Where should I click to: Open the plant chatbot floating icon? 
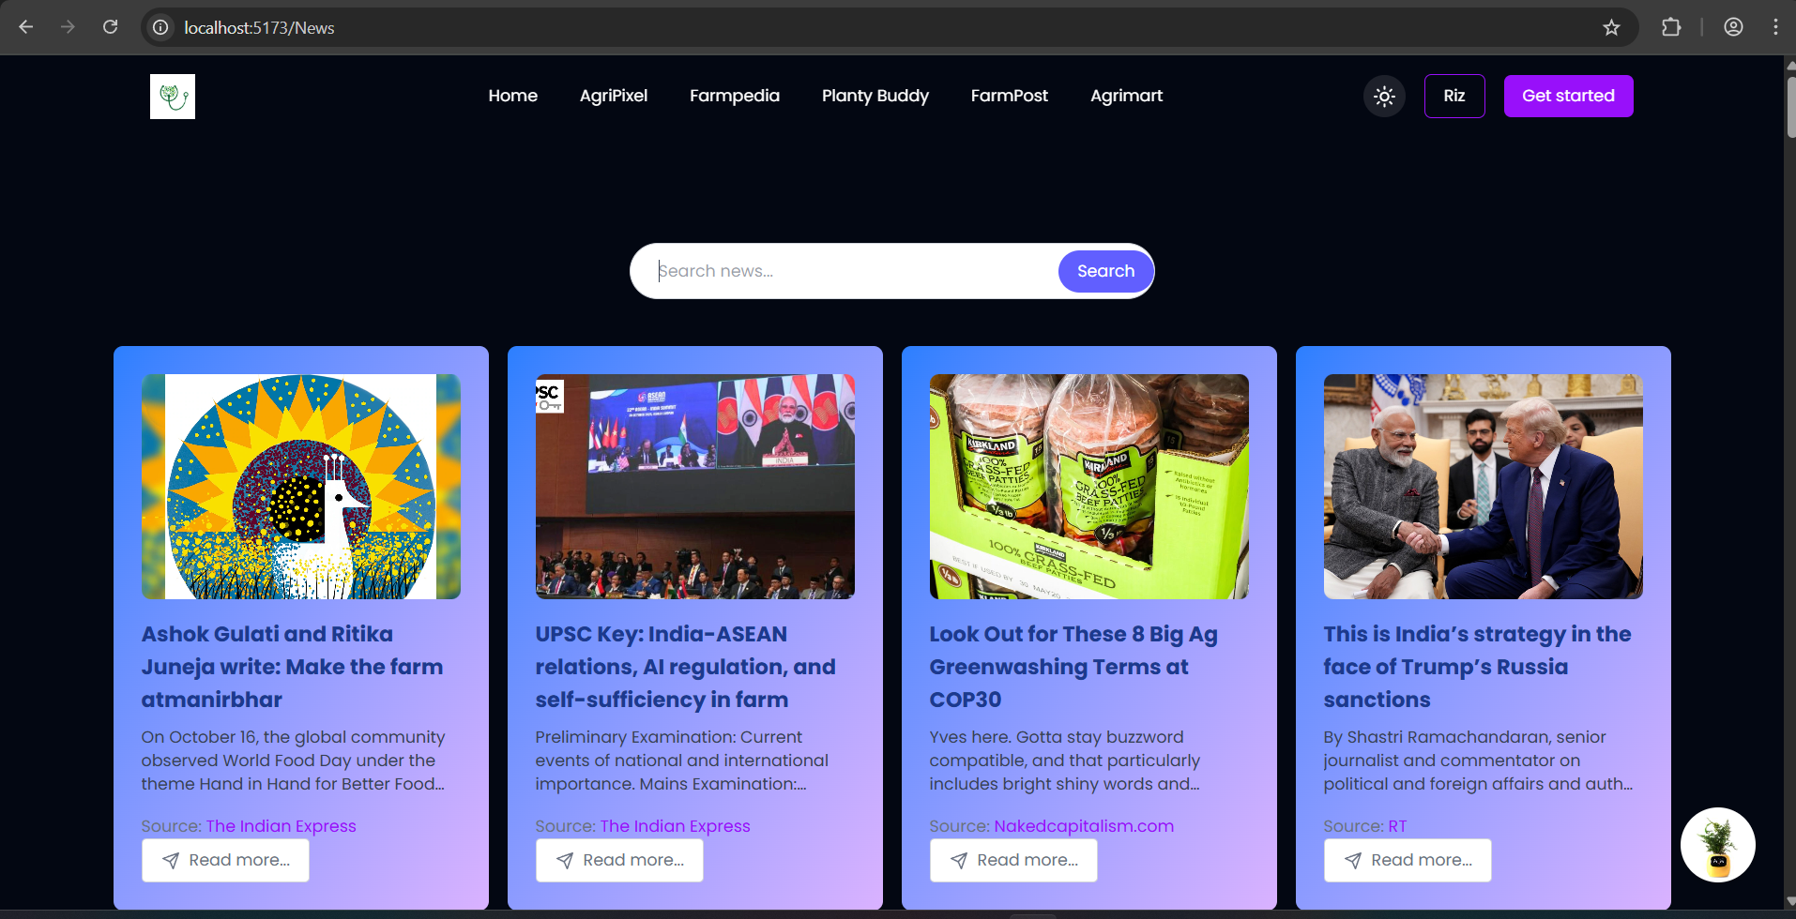tap(1717, 845)
